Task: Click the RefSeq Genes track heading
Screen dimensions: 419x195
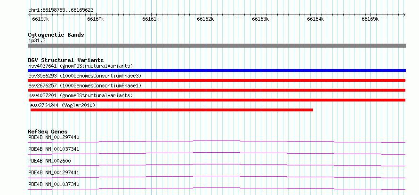Action: [x=48, y=132]
